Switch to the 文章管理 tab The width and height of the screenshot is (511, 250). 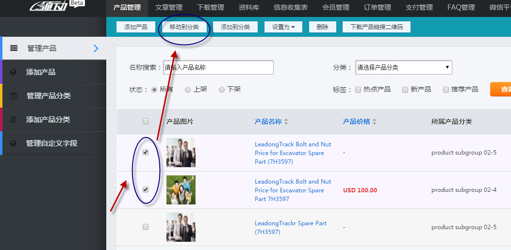click(168, 7)
